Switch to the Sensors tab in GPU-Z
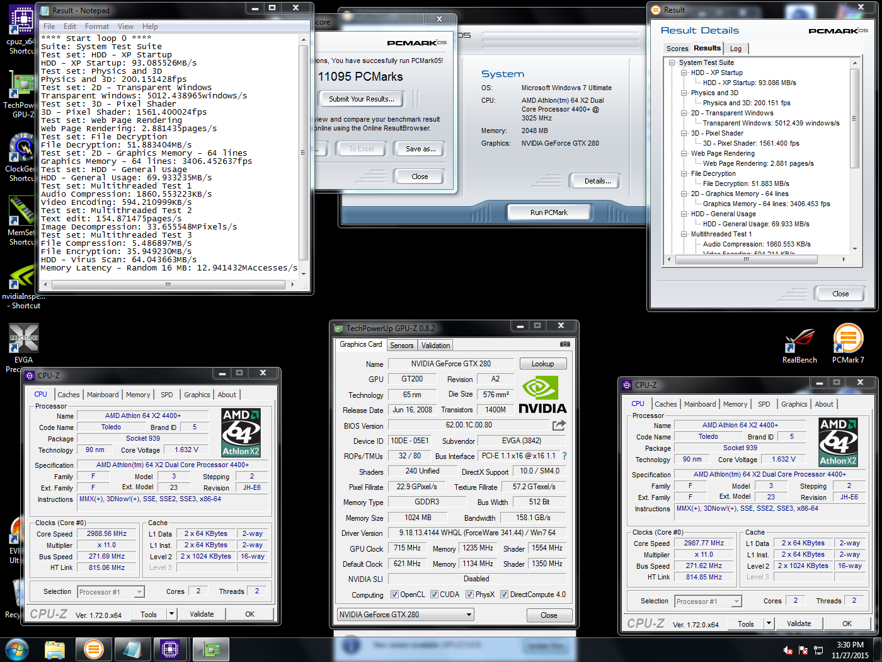The image size is (882, 662). [x=401, y=346]
